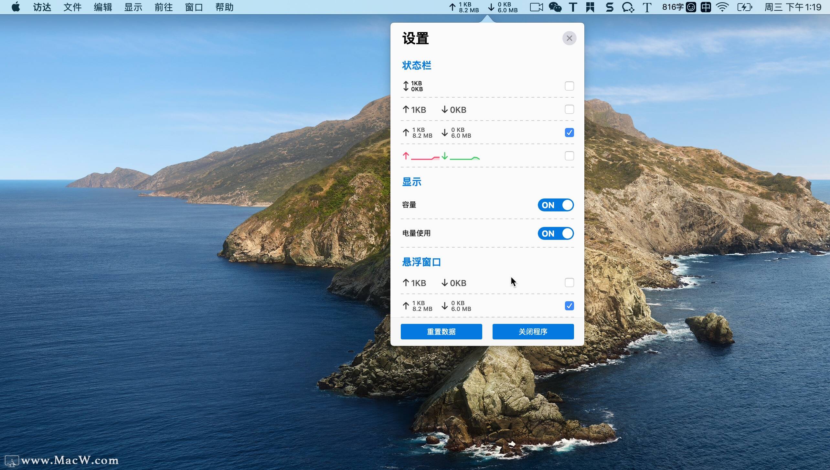Enable the inline ↑1KB ↓0KB status bar style
Screen dimensions: 830x470
(x=569, y=109)
